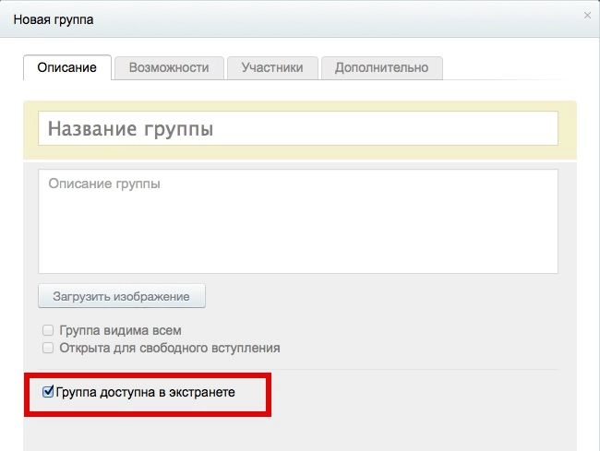
Task: Uncheck the Группа доступна в экстранете checkbox
Action: pos(49,392)
